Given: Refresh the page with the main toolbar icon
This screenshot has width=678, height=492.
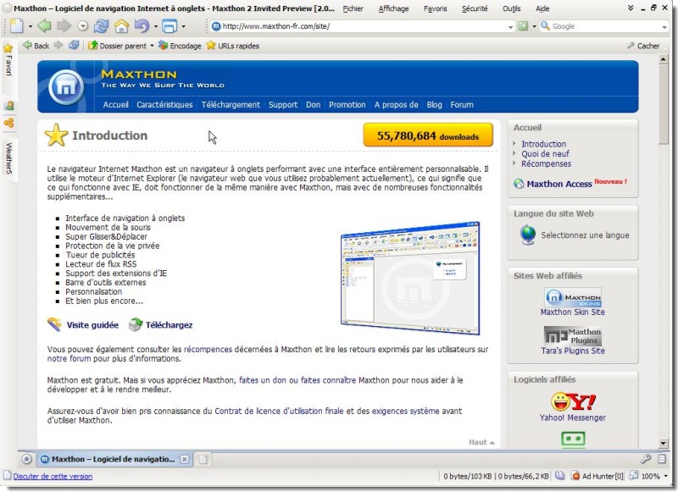Looking at the screenshot, I should (101, 26).
